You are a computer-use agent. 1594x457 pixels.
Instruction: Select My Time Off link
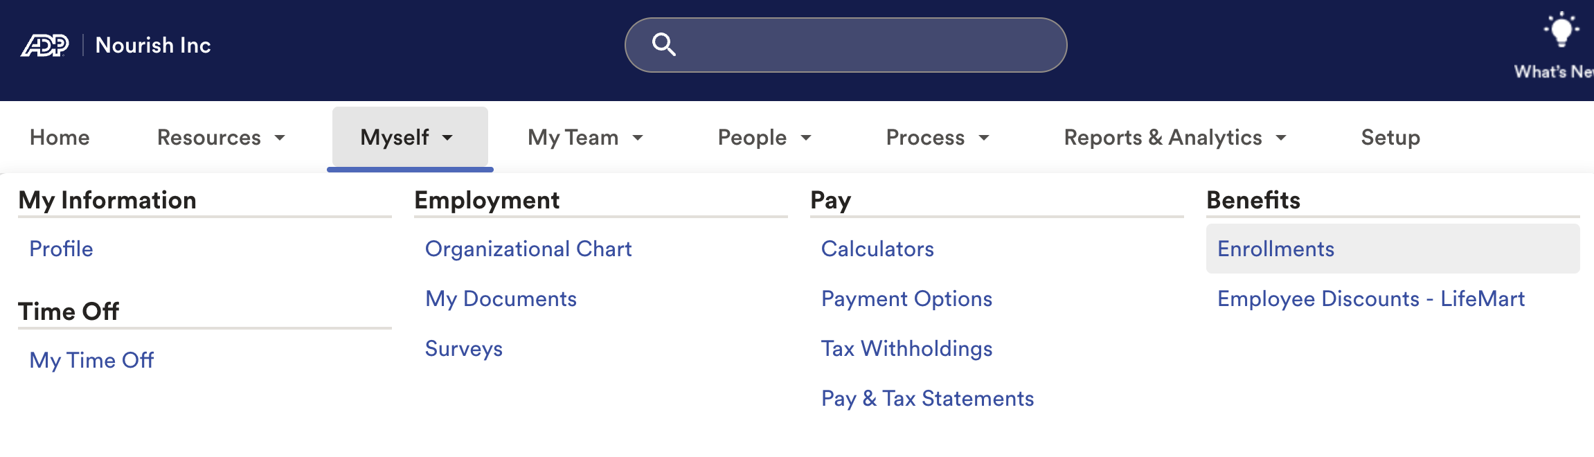click(91, 361)
